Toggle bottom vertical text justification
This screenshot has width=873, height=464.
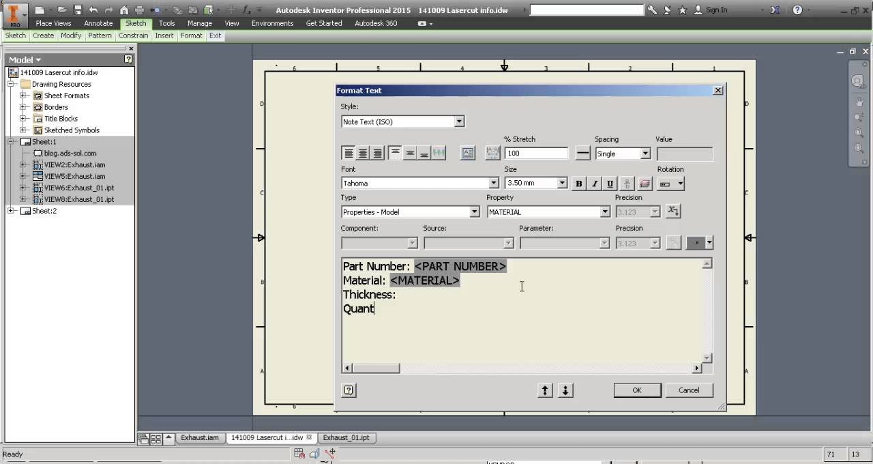pyautogui.click(x=424, y=154)
